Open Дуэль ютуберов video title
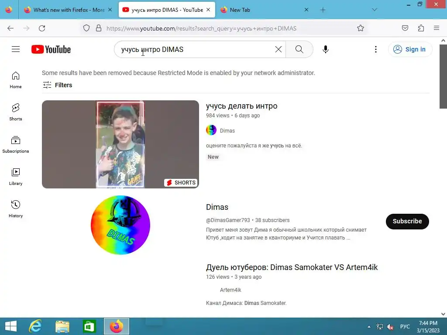Image resolution: width=447 pixels, height=335 pixels. pyautogui.click(x=292, y=267)
